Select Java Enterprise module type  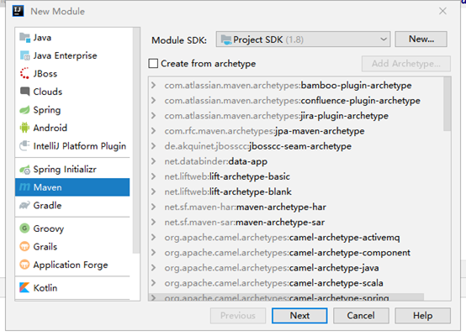(72, 55)
